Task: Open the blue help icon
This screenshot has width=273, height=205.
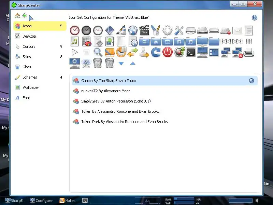Action: 254,18
